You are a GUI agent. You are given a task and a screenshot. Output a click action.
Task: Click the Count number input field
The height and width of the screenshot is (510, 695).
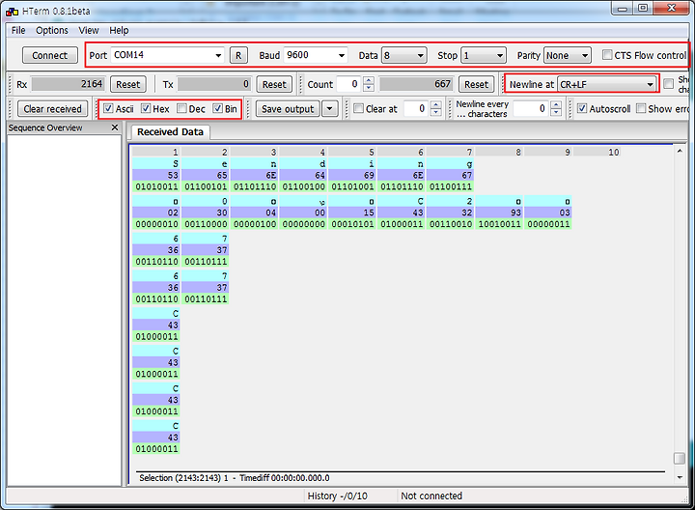click(x=349, y=84)
